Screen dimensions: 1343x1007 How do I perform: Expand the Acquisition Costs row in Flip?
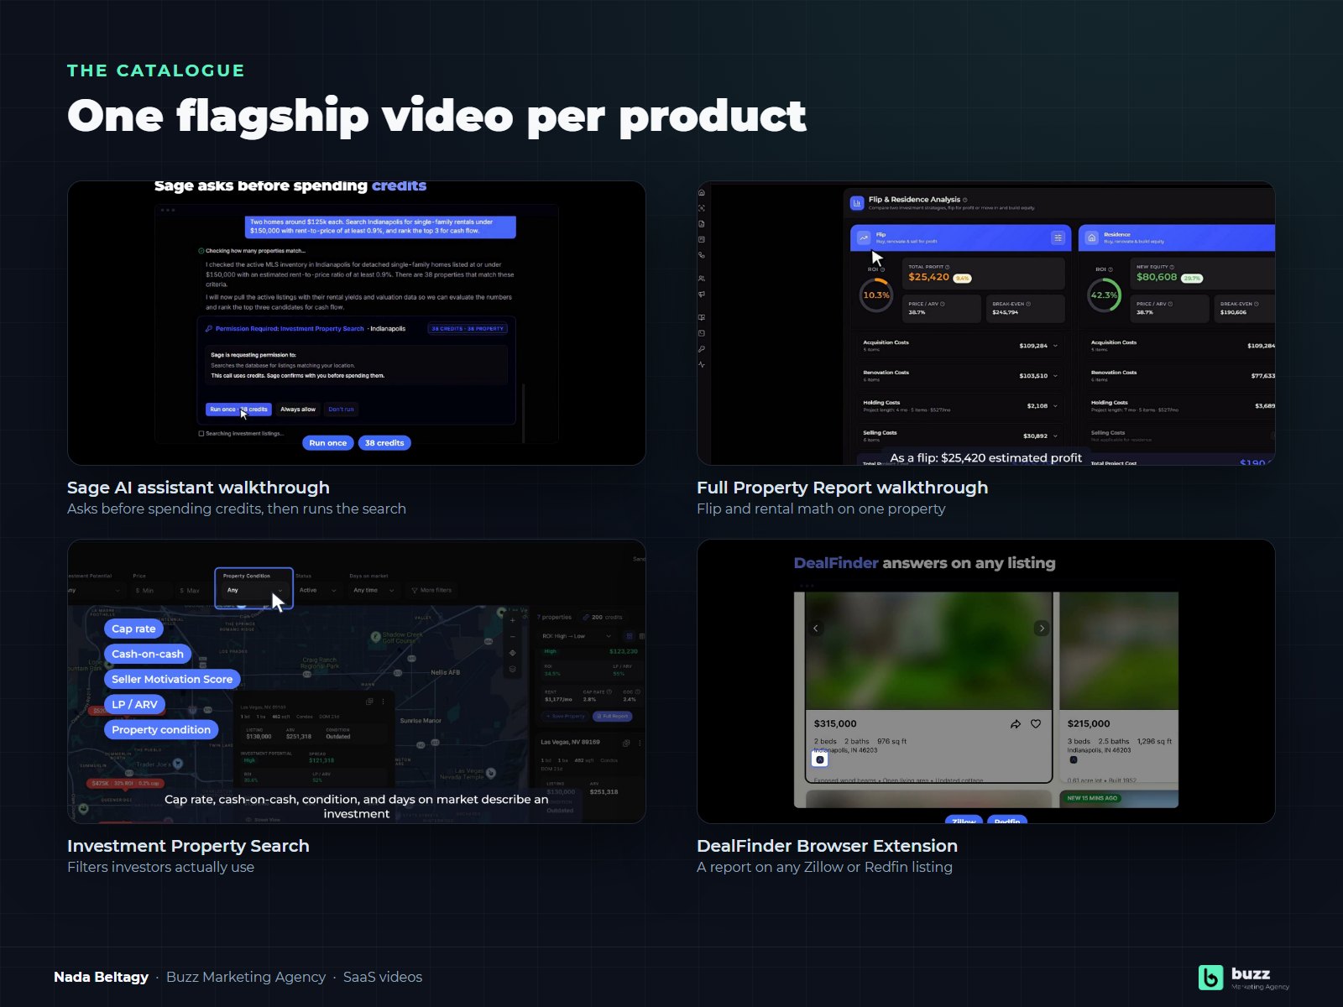point(960,346)
